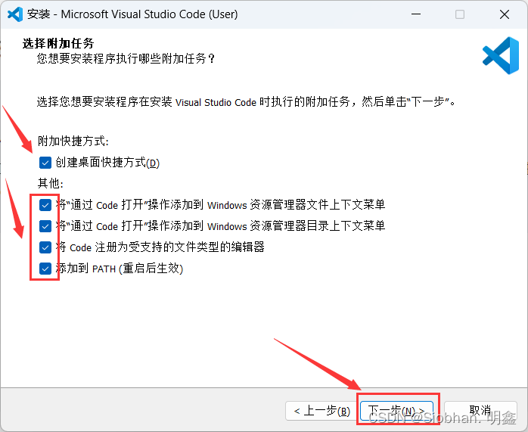Cancel the installation with 取消
The width and height of the screenshot is (528, 432).
tap(480, 411)
